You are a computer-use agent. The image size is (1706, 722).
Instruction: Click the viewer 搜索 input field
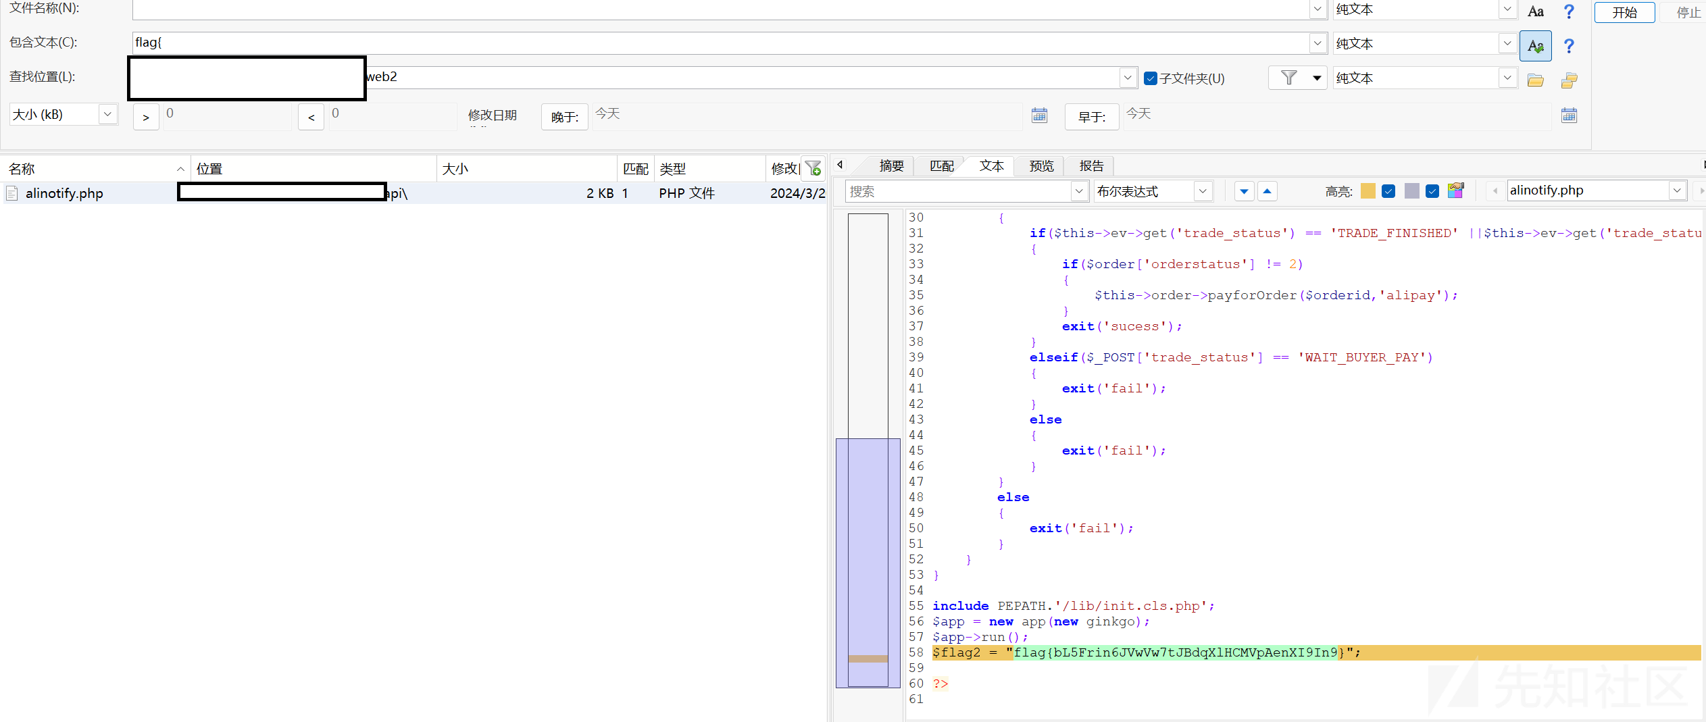pos(958,191)
